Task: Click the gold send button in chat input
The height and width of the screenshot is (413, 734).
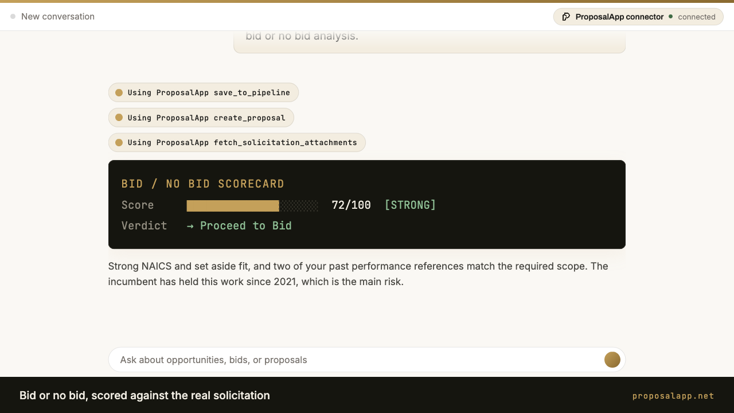Action: [612, 360]
